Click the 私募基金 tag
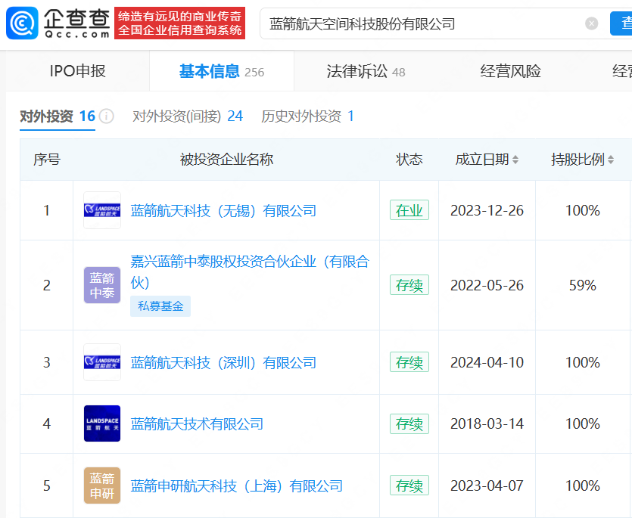 point(160,306)
